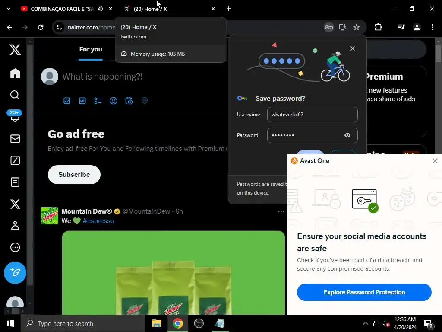Click the install app icon in address bar

point(342,27)
